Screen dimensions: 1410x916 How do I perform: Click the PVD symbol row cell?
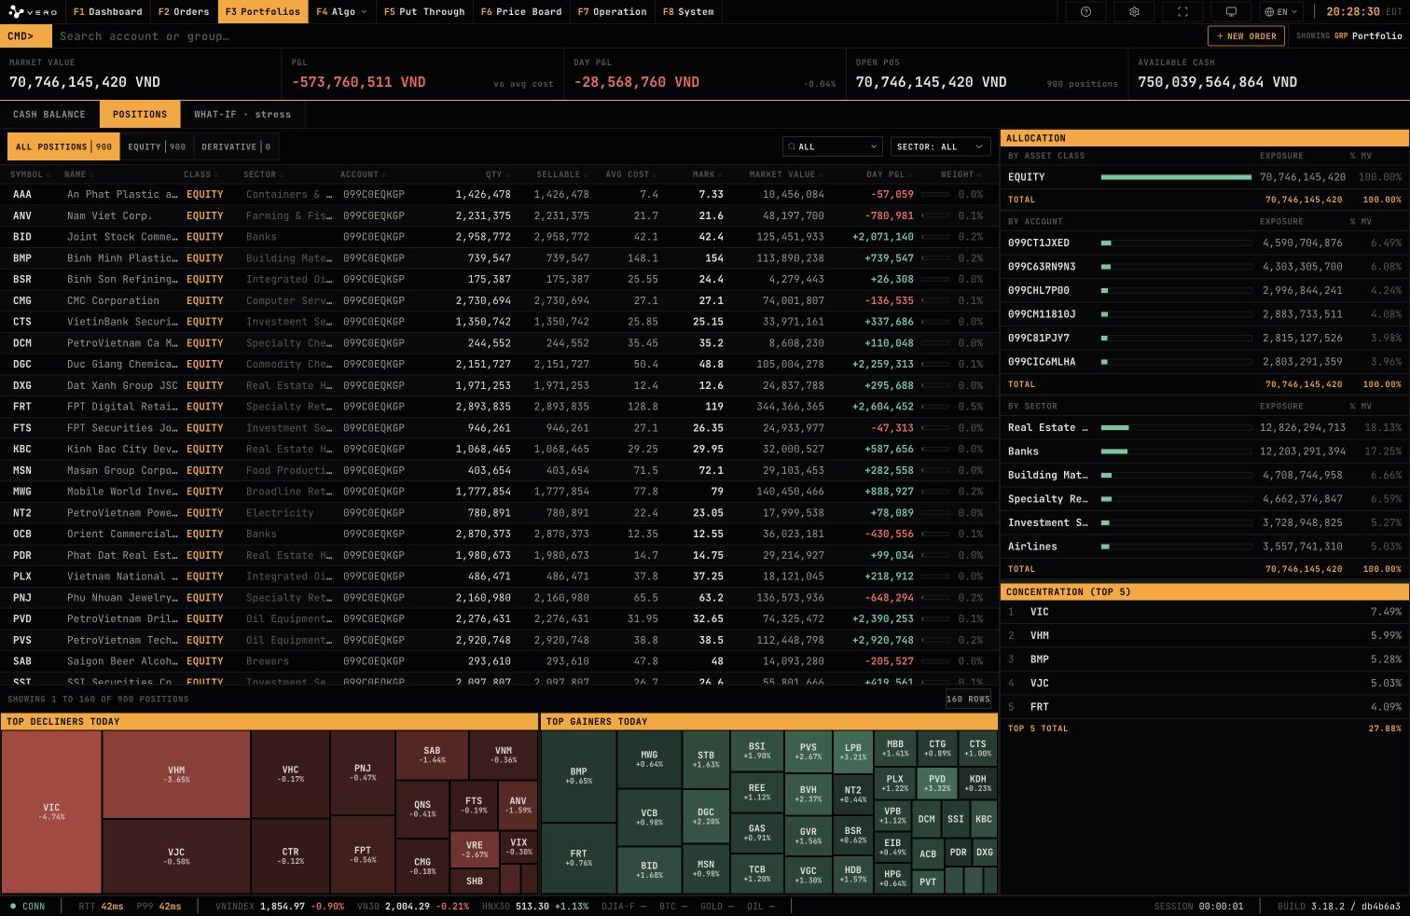pos(22,619)
